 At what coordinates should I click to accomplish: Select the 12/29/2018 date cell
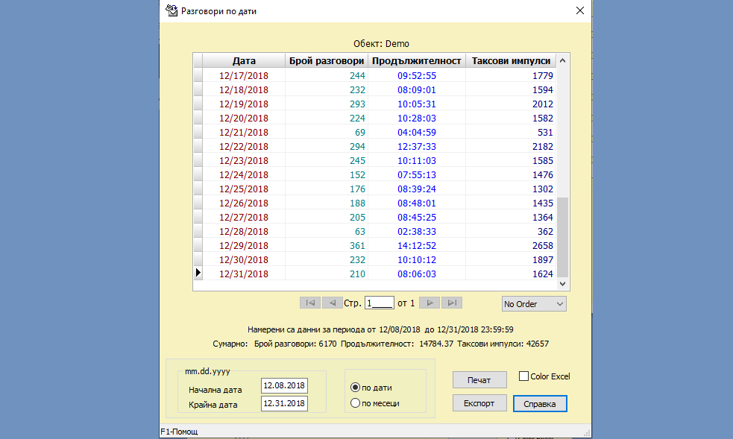[x=244, y=246]
